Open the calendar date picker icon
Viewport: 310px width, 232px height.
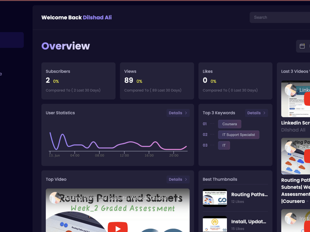[x=303, y=46]
